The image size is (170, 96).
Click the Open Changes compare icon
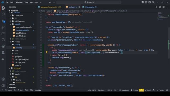coord(160,7)
